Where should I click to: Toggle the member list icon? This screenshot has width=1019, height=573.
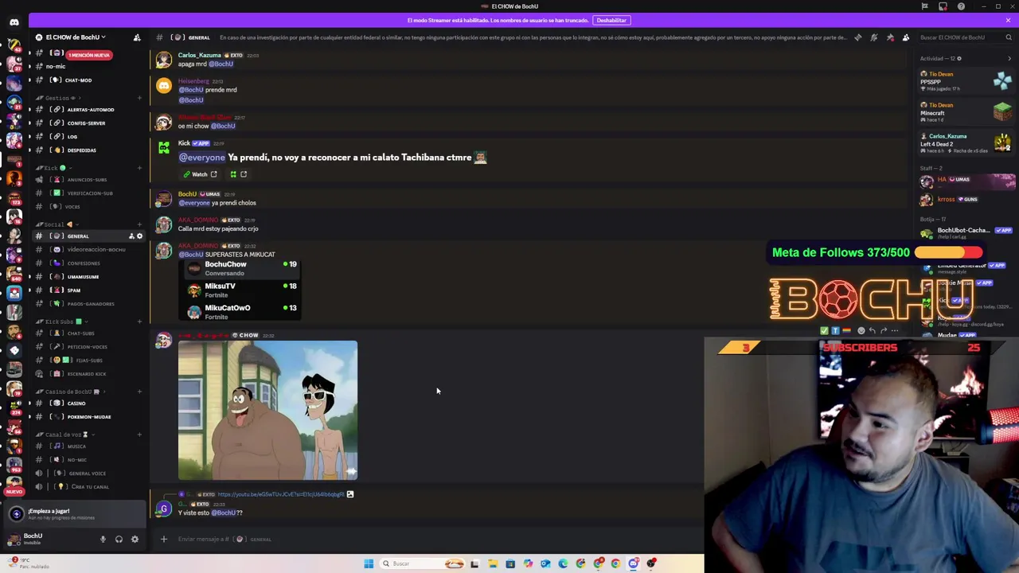906,37
